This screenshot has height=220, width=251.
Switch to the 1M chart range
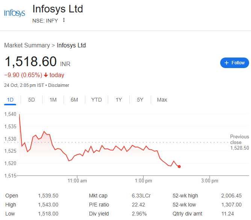pyautogui.click(x=53, y=100)
